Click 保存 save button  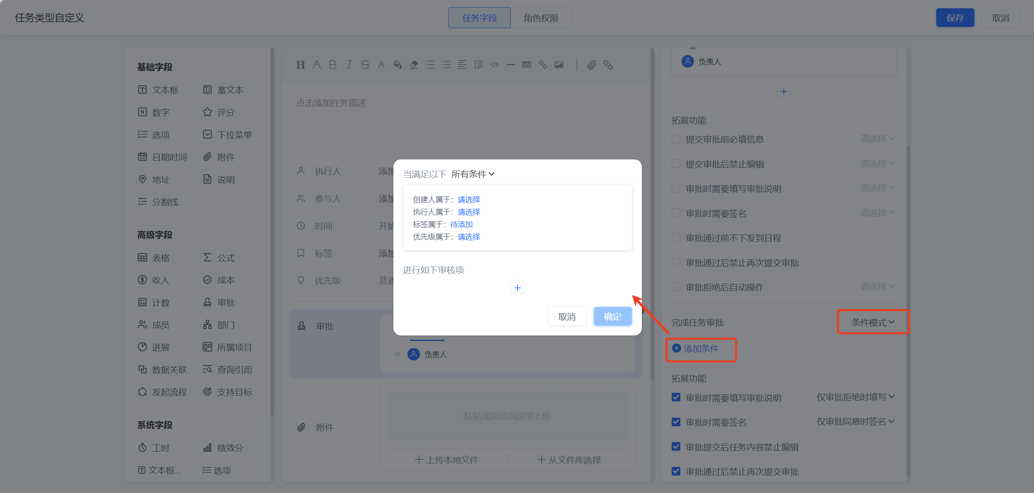pyautogui.click(x=955, y=18)
